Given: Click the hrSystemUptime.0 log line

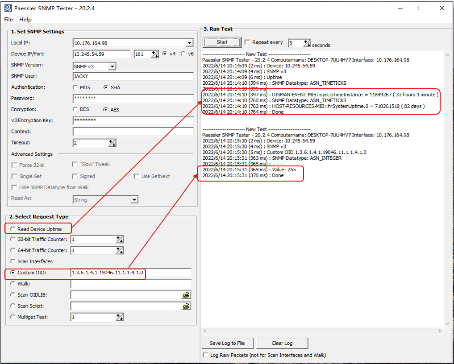Looking at the screenshot, I should click(x=313, y=106).
